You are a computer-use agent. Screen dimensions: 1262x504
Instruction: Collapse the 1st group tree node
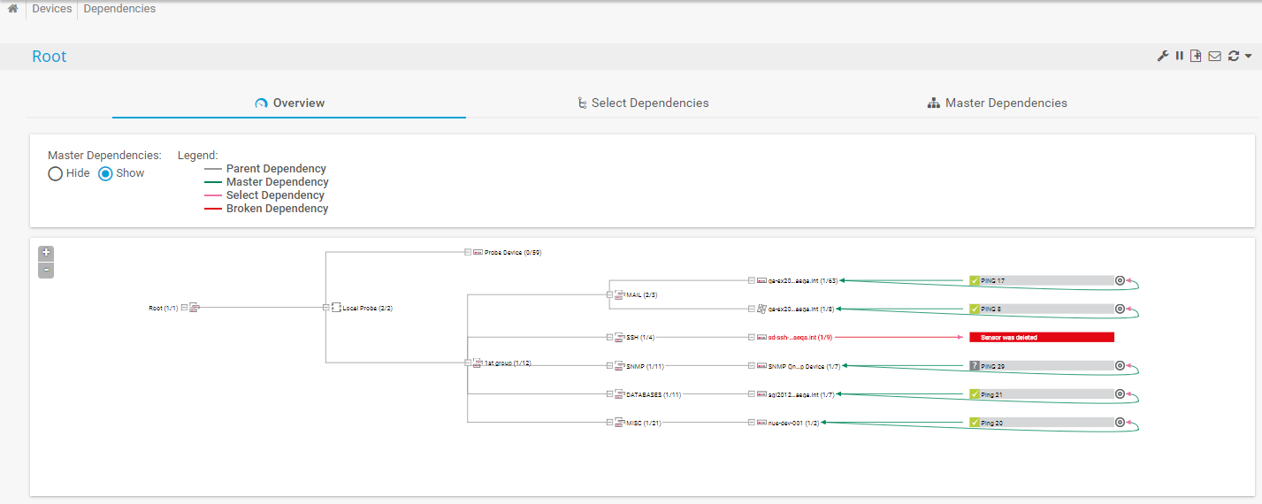pos(468,363)
